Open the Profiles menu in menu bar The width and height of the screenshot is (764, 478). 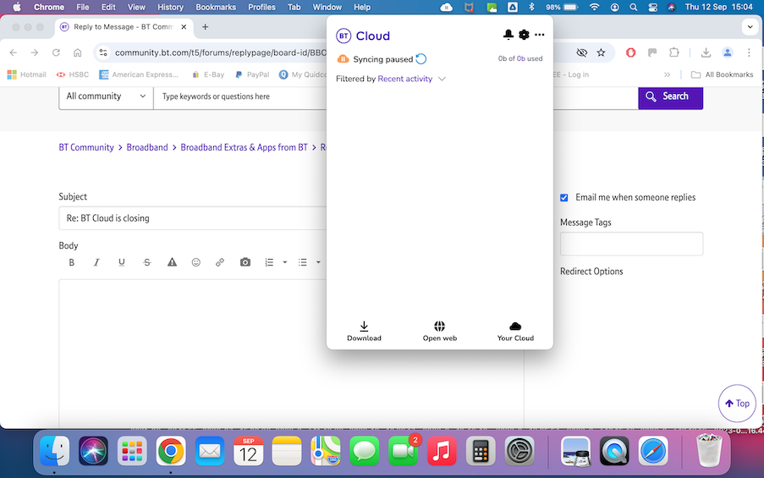[261, 7]
